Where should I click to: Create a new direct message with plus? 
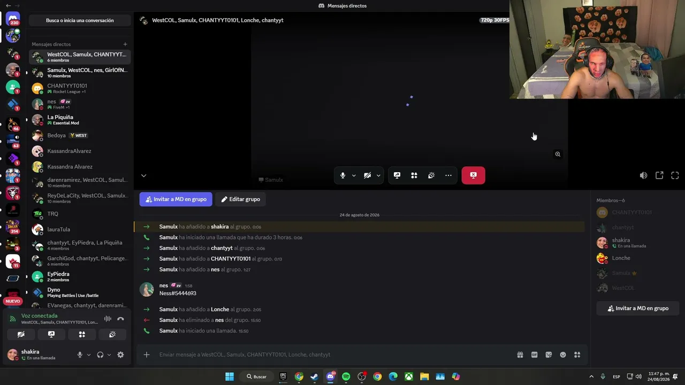[x=125, y=44]
